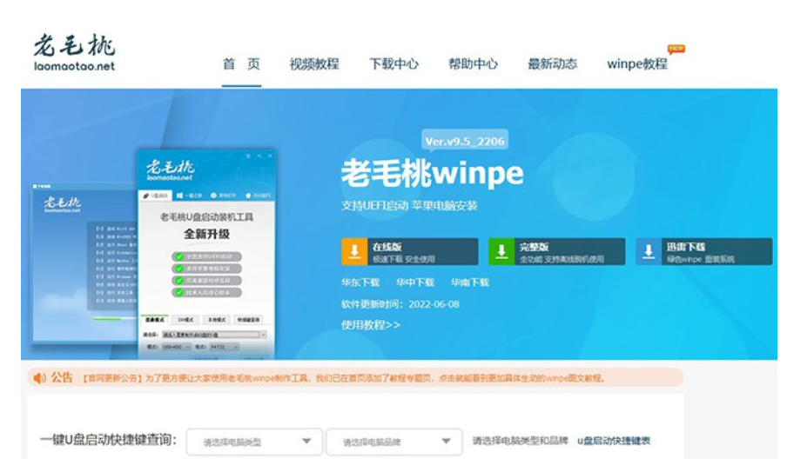
Task: Click the 老毛桃 laomaotao.net logo
Action: [74, 52]
